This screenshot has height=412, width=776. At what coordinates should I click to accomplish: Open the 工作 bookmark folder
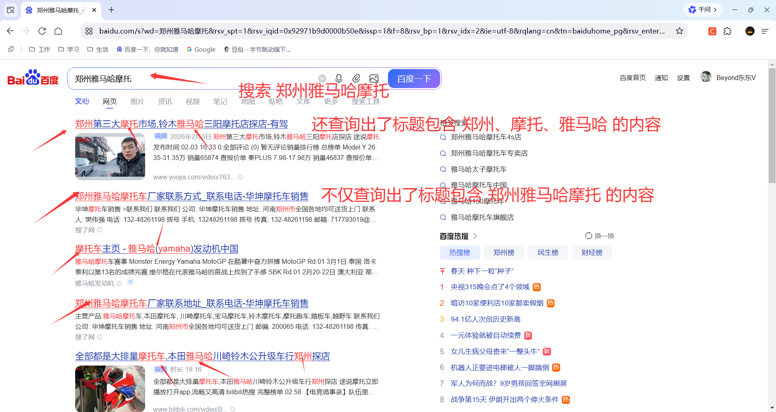tap(40, 49)
